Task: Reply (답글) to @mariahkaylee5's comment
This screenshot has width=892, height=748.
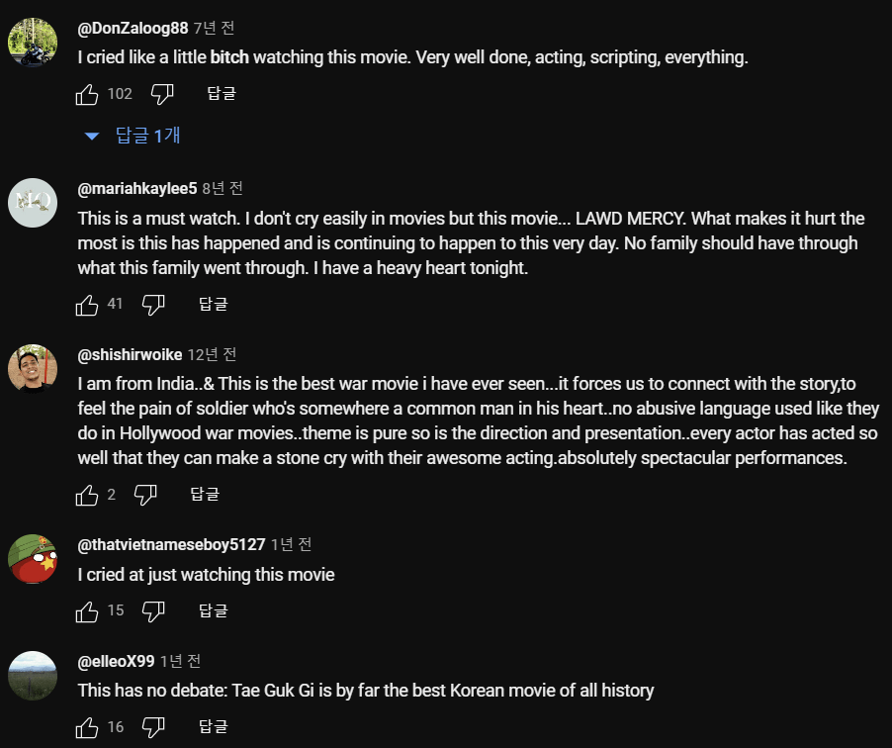Action: 213,304
